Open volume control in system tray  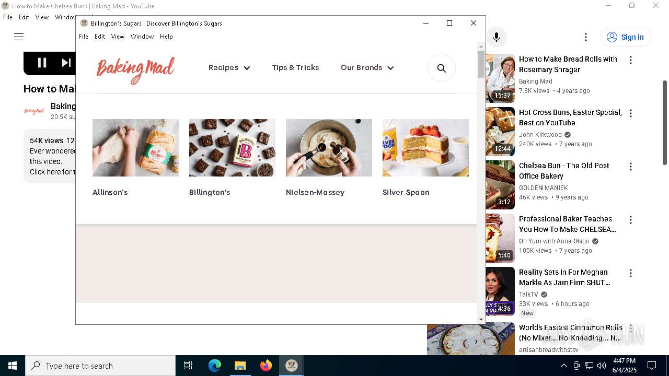pyautogui.click(x=601, y=366)
